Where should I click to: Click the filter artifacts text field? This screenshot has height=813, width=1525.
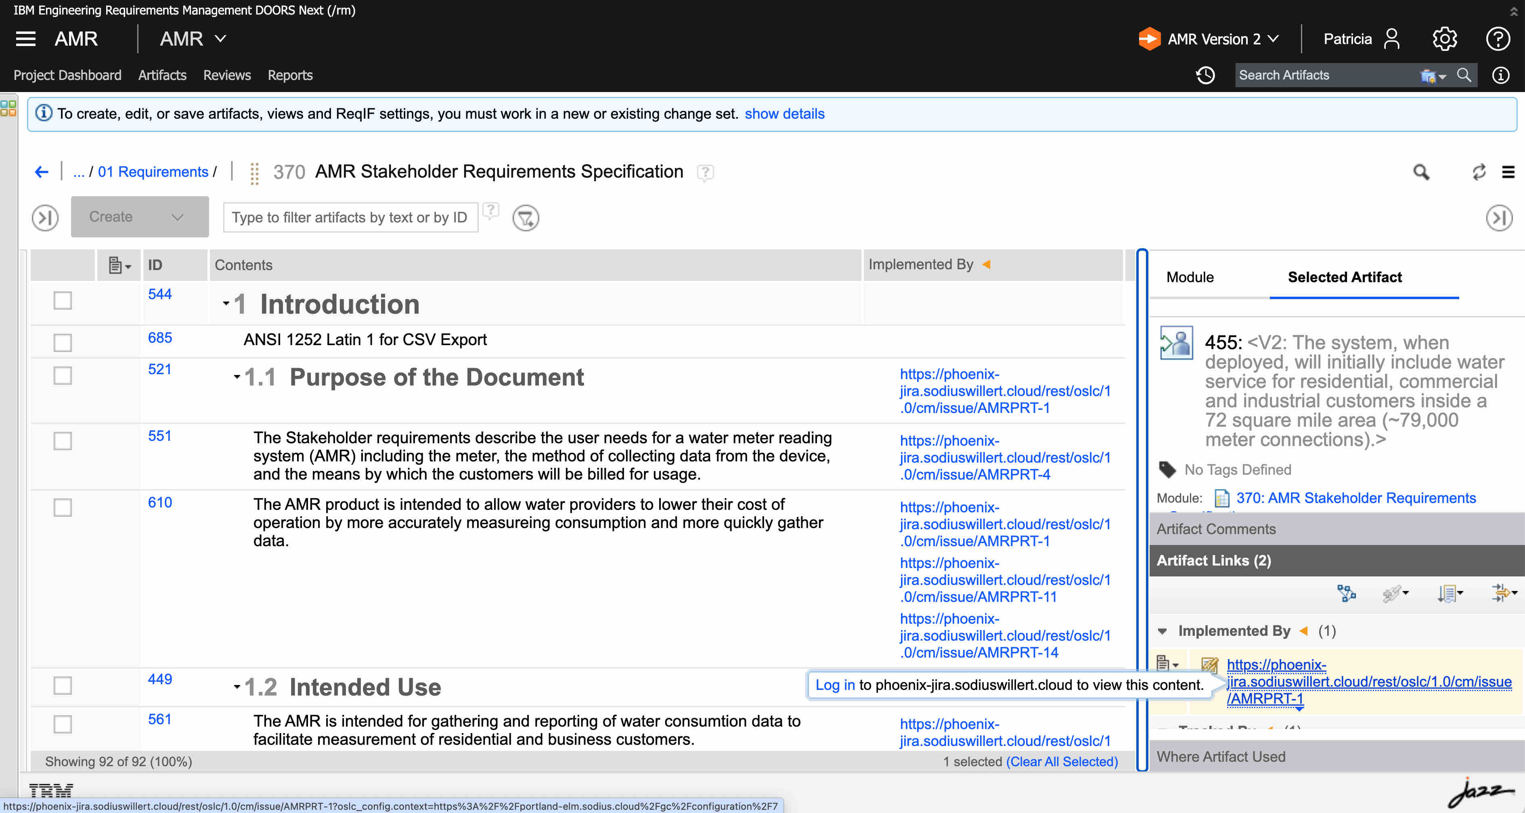click(350, 217)
